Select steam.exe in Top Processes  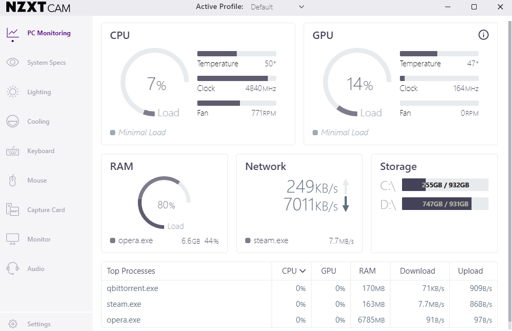[x=299, y=304]
